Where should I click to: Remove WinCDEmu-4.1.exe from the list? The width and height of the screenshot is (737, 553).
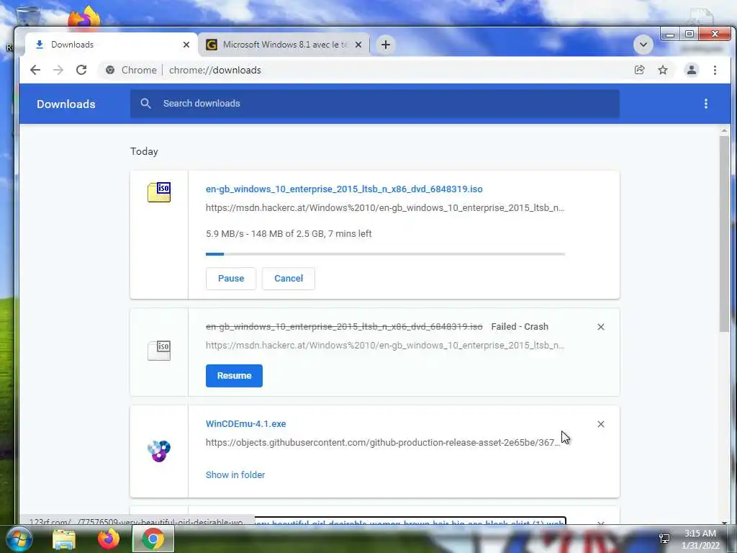click(x=601, y=424)
